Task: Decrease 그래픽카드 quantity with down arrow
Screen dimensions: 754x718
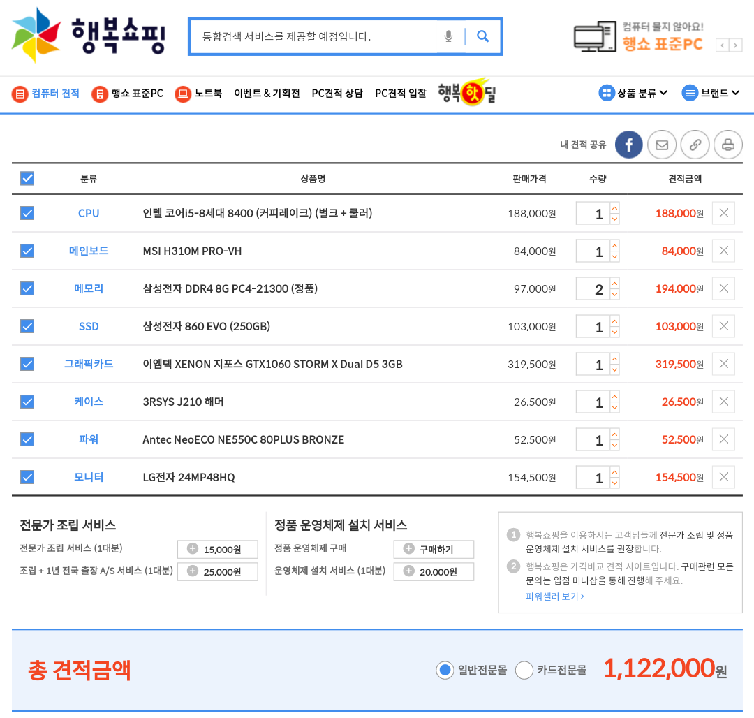Action: pos(614,369)
